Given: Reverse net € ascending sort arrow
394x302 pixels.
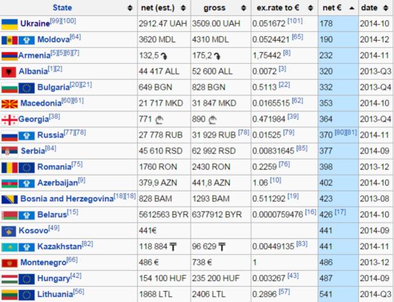Looking at the screenshot, I should pyautogui.click(x=352, y=8).
